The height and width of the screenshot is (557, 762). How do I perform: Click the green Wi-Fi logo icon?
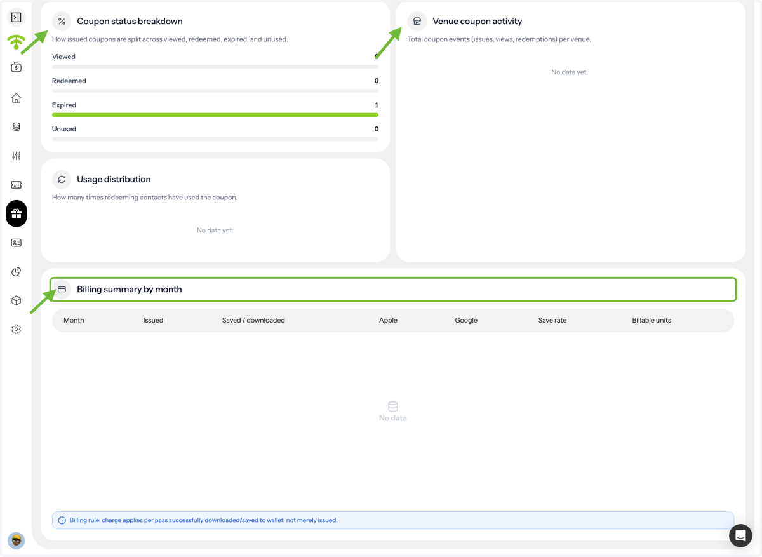click(16, 43)
